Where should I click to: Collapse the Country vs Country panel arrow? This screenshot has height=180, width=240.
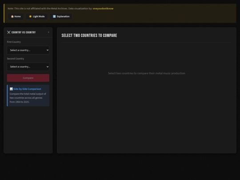click(x=48, y=32)
